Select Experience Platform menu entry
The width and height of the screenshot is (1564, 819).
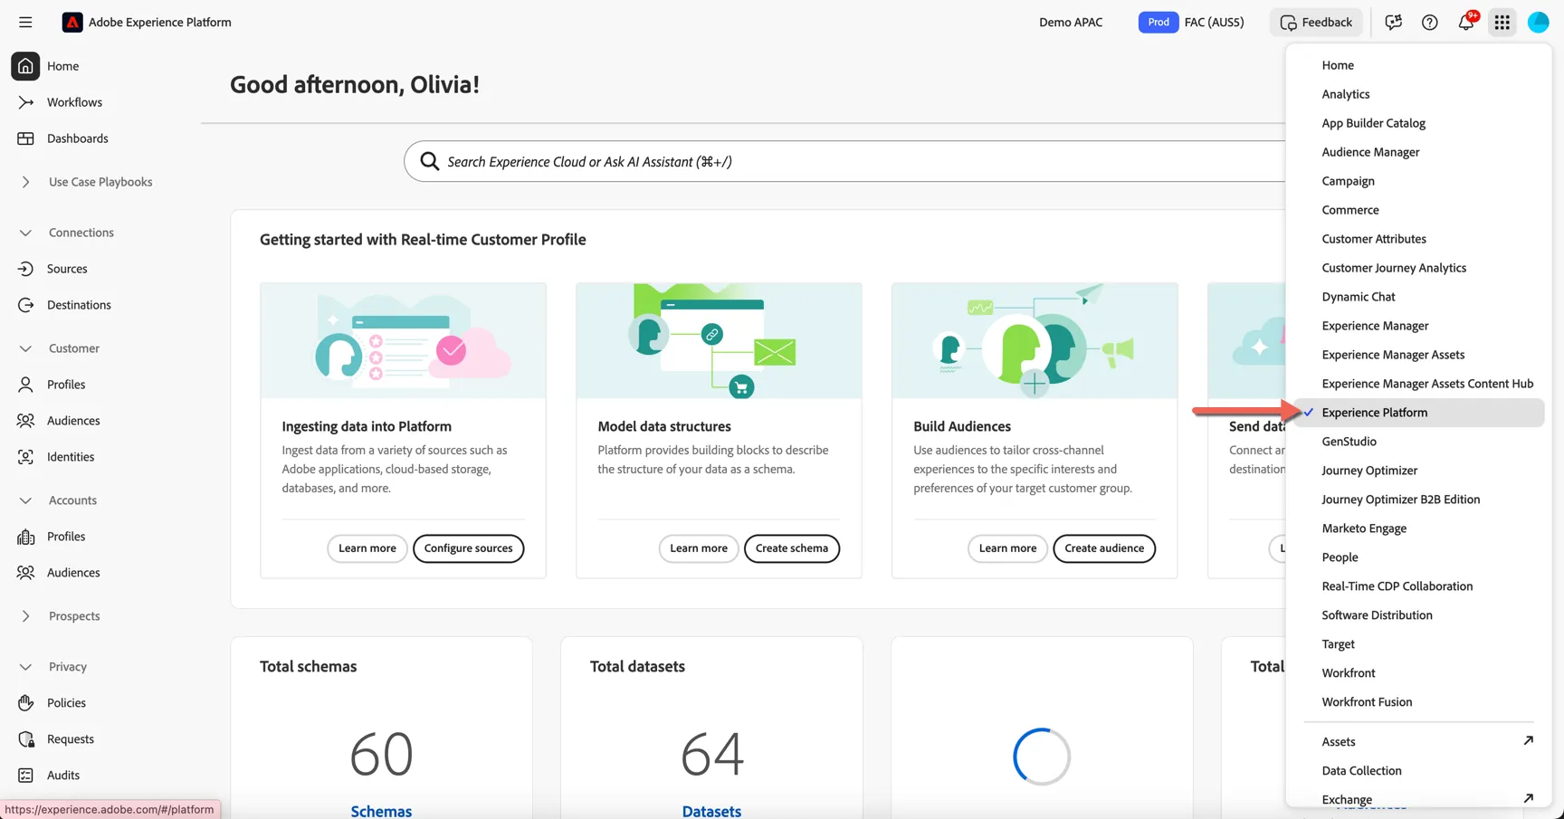click(1418, 413)
